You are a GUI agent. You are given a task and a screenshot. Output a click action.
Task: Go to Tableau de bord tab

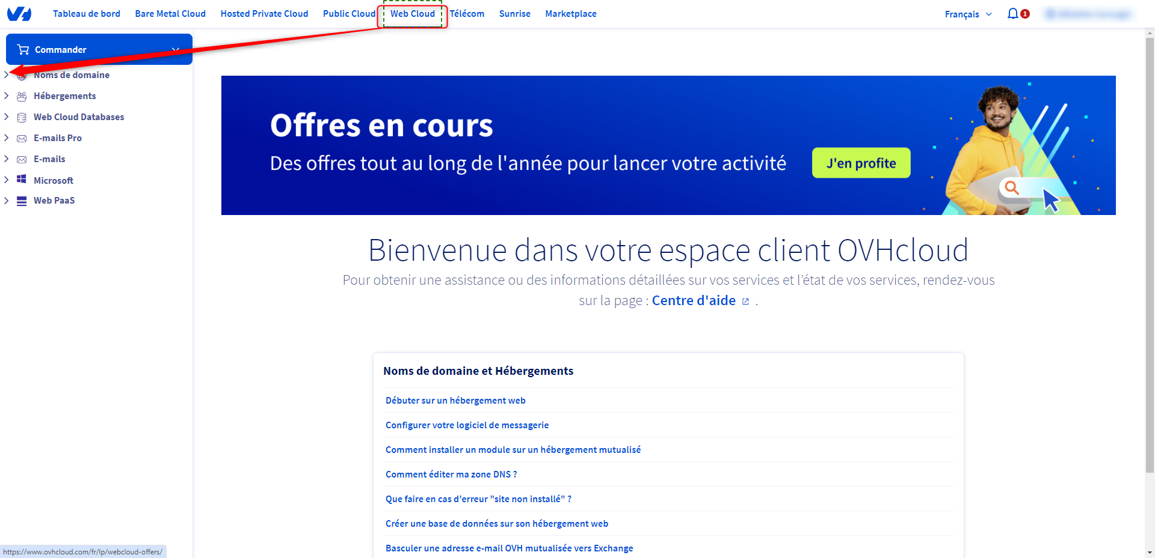point(87,13)
